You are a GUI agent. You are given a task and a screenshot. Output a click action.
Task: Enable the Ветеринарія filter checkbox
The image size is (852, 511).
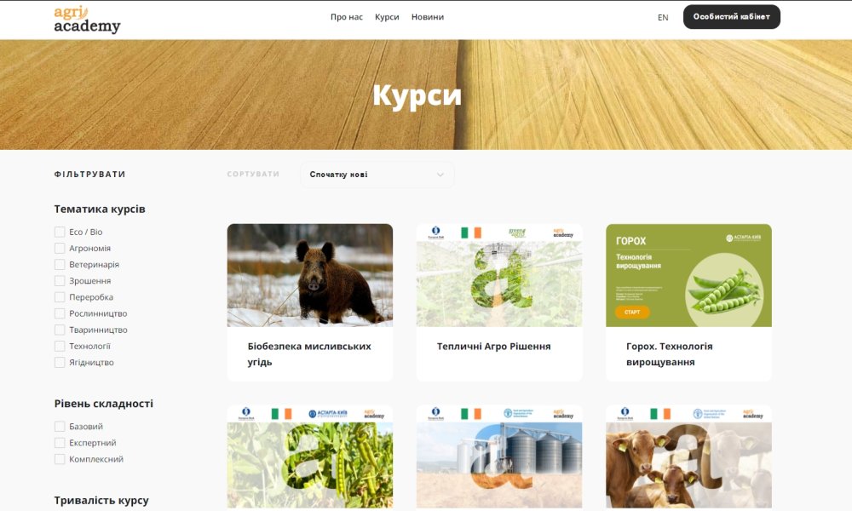60,265
